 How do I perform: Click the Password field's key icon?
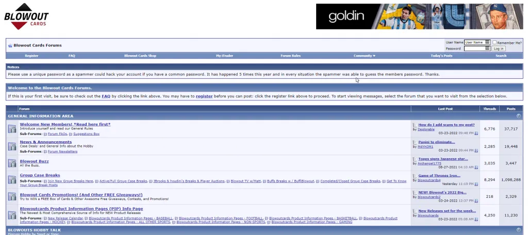[x=487, y=48]
